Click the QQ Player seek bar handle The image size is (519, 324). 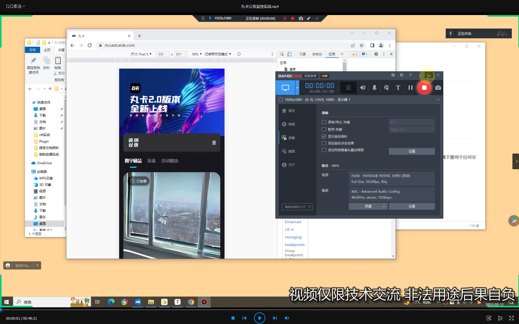point(1,310)
